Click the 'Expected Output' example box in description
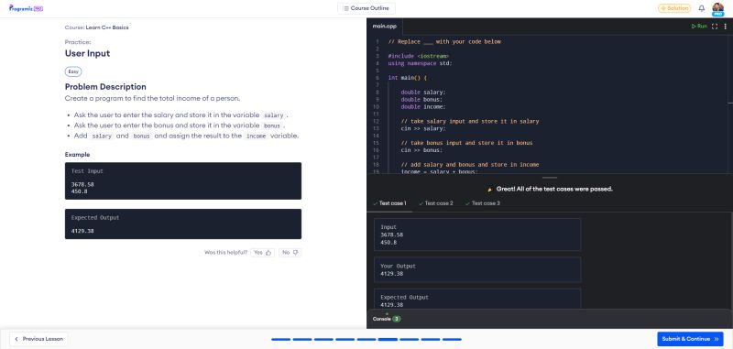733x349 pixels. point(183,224)
